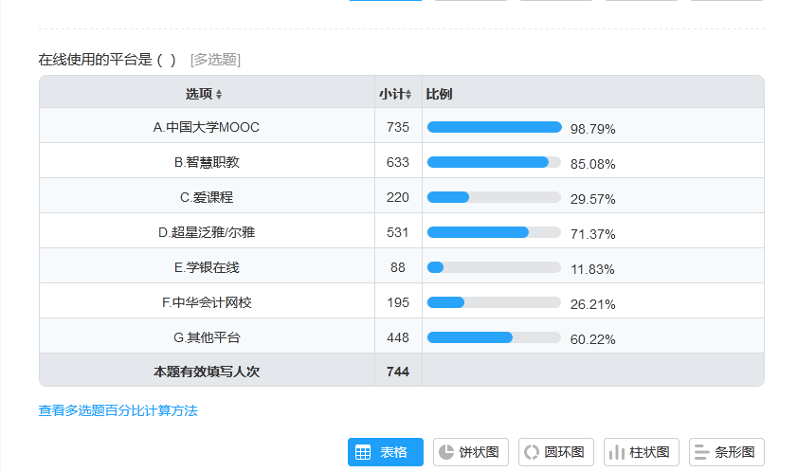
Task: Select the F.中华会计网校 option row
Action: click(206, 302)
